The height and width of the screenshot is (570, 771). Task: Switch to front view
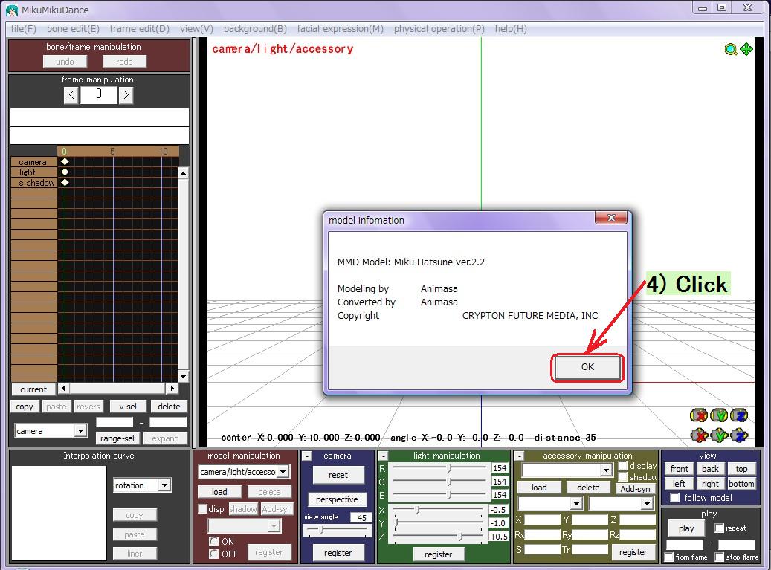pyautogui.click(x=679, y=469)
